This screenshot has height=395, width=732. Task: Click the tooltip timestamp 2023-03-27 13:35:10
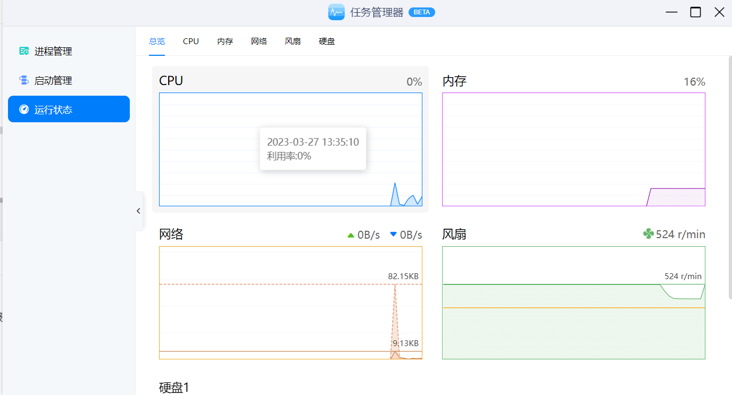pyautogui.click(x=313, y=142)
